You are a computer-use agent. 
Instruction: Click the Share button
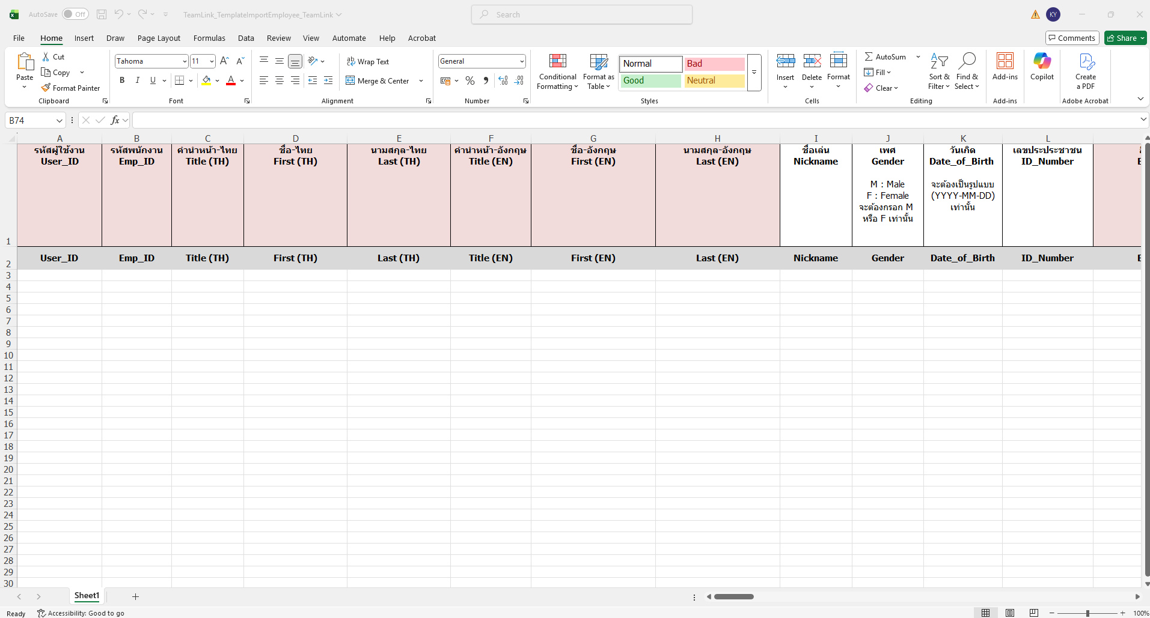point(1125,38)
